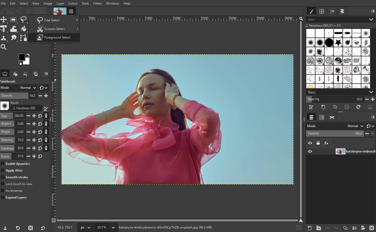This screenshot has width=376, height=232.
Task: Increase the brush Size value
Action: 34,116
